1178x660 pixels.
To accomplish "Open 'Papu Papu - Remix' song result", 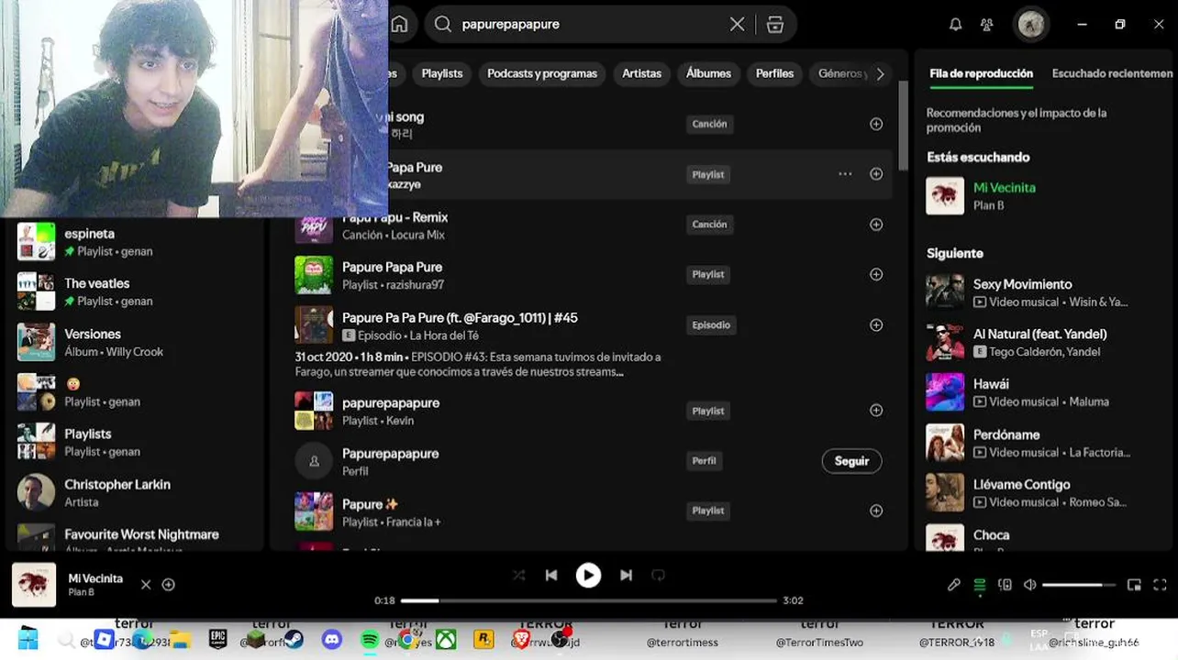I will tap(587, 225).
